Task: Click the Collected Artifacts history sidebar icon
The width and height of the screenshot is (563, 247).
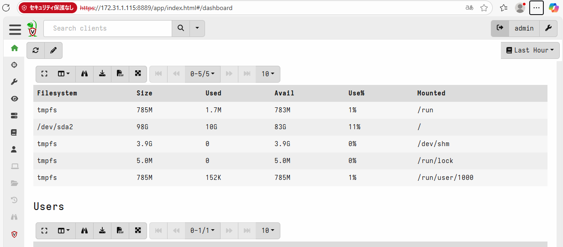Action: click(x=14, y=200)
